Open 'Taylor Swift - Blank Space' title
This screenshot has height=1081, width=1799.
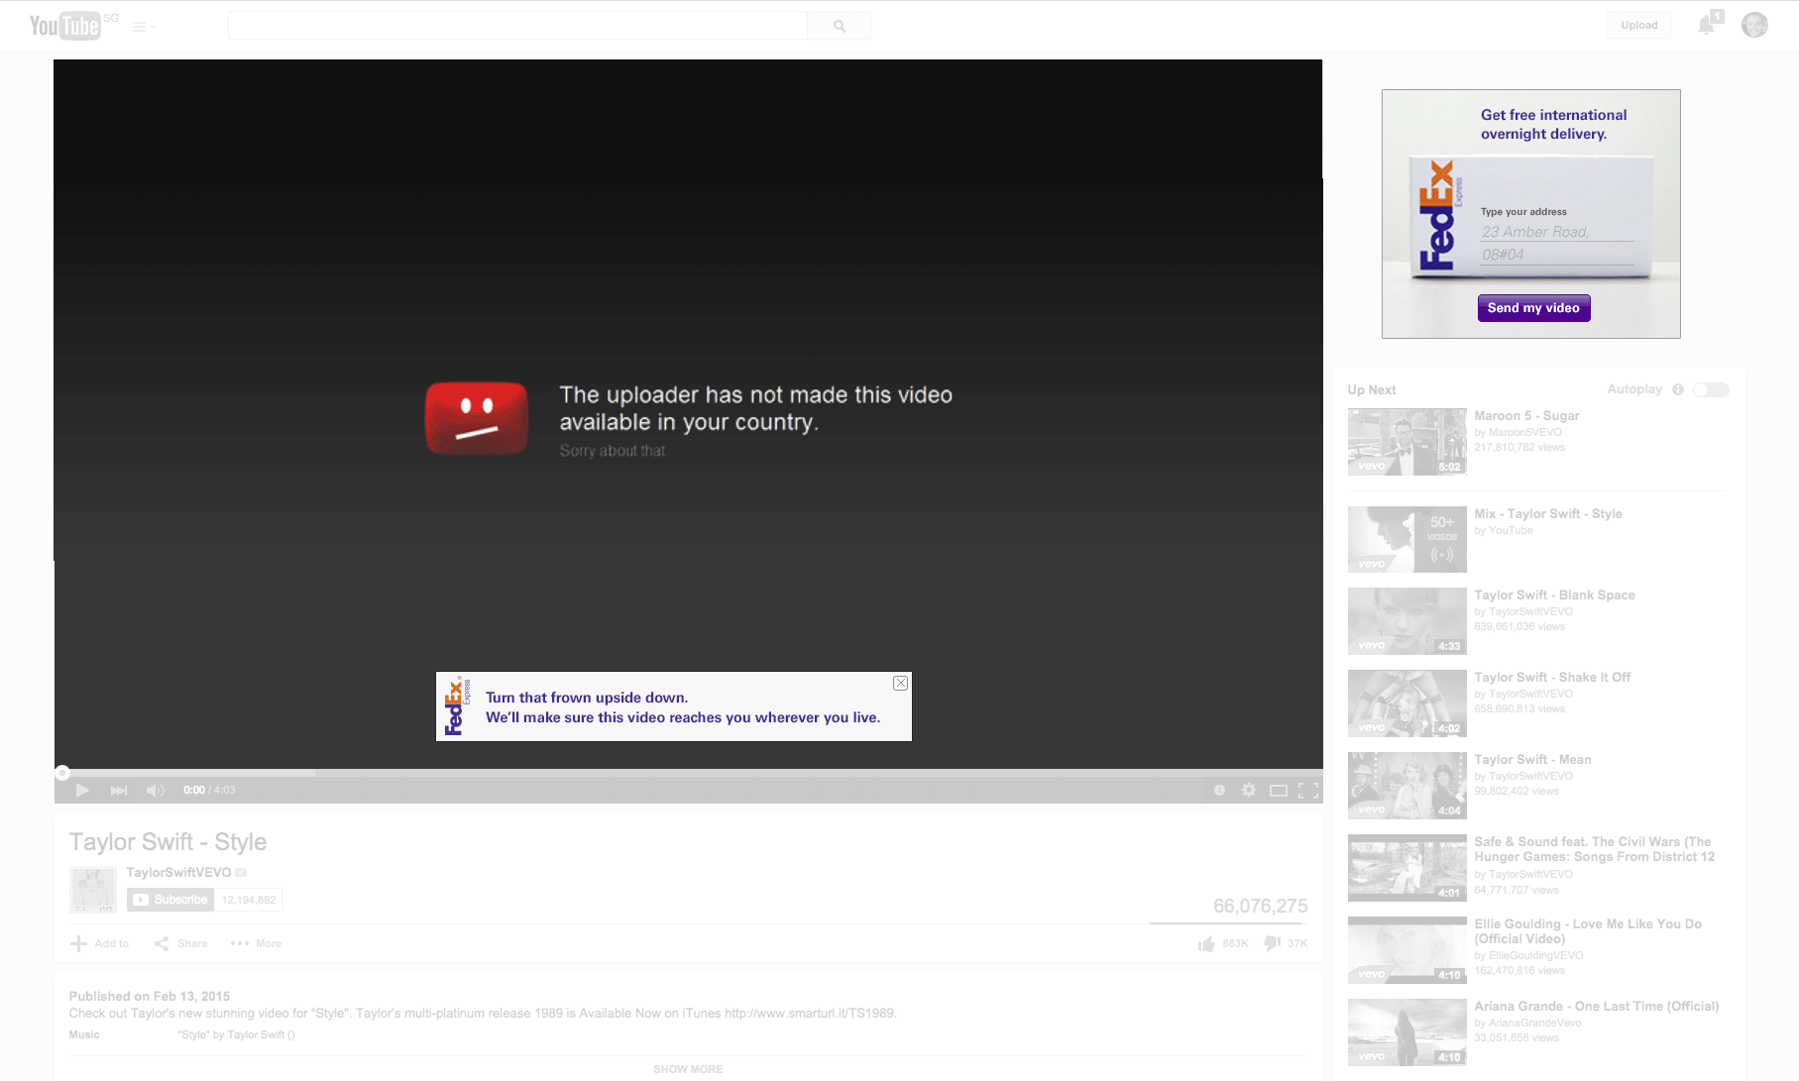pyautogui.click(x=1554, y=595)
